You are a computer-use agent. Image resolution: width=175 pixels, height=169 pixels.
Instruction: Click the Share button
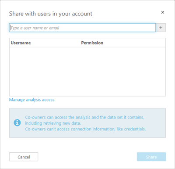(x=151, y=157)
